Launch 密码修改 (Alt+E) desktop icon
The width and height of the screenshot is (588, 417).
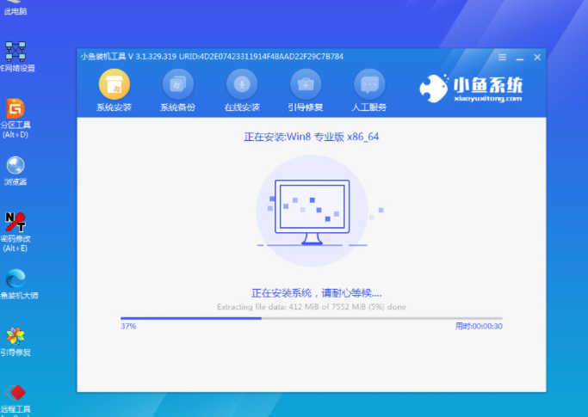point(15,231)
